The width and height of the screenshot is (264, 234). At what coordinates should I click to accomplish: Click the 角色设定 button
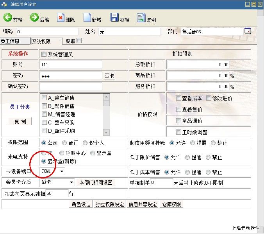(81, 204)
